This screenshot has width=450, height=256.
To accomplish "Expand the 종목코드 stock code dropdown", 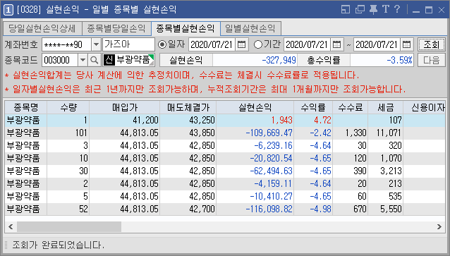I will pyautogui.click(x=83, y=60).
